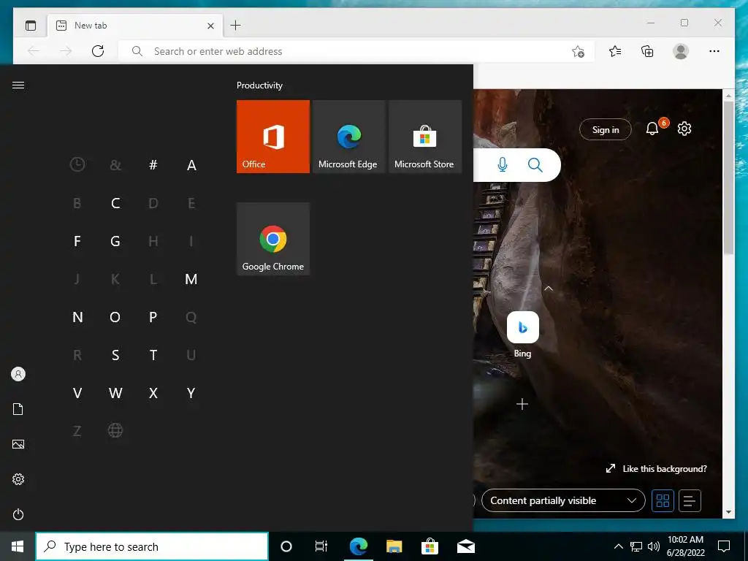Switch feed to list view

point(690,501)
